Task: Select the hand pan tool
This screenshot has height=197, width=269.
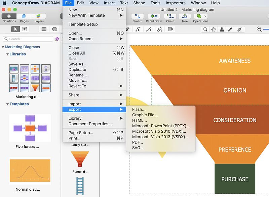Action: [x=214, y=29]
